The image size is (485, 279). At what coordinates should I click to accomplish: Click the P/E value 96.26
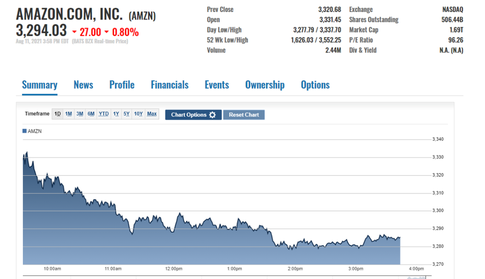pyautogui.click(x=455, y=40)
